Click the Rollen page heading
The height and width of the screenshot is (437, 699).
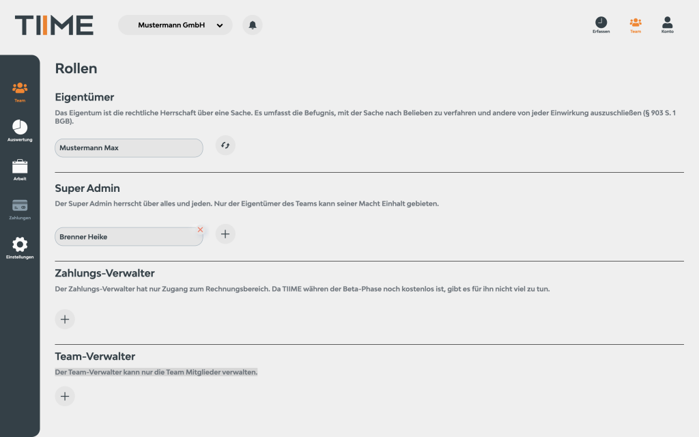coord(76,69)
